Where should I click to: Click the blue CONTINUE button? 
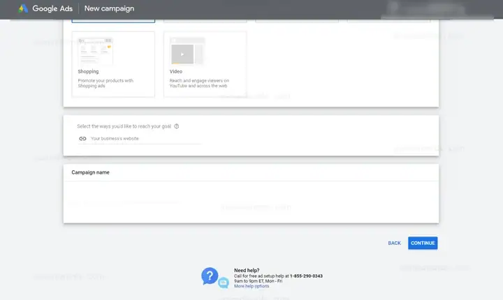[x=423, y=243]
